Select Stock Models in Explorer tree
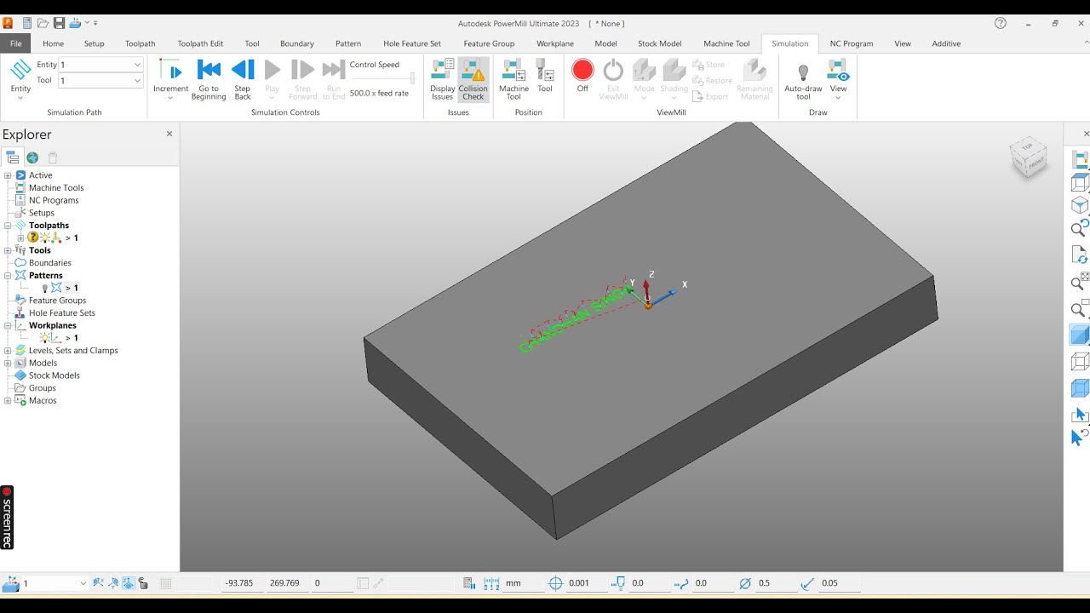Viewport: 1090px width, 613px height. pos(54,375)
